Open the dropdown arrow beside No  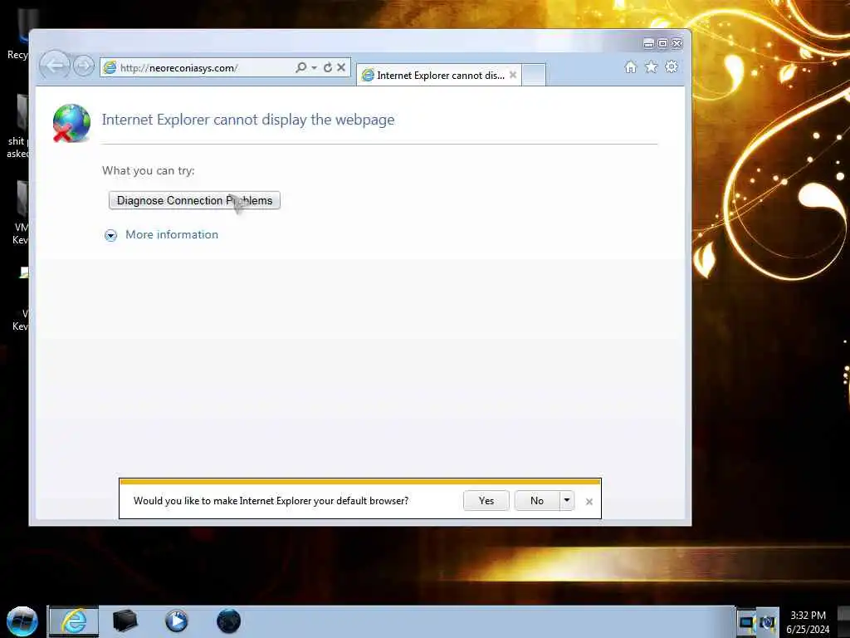(x=566, y=501)
